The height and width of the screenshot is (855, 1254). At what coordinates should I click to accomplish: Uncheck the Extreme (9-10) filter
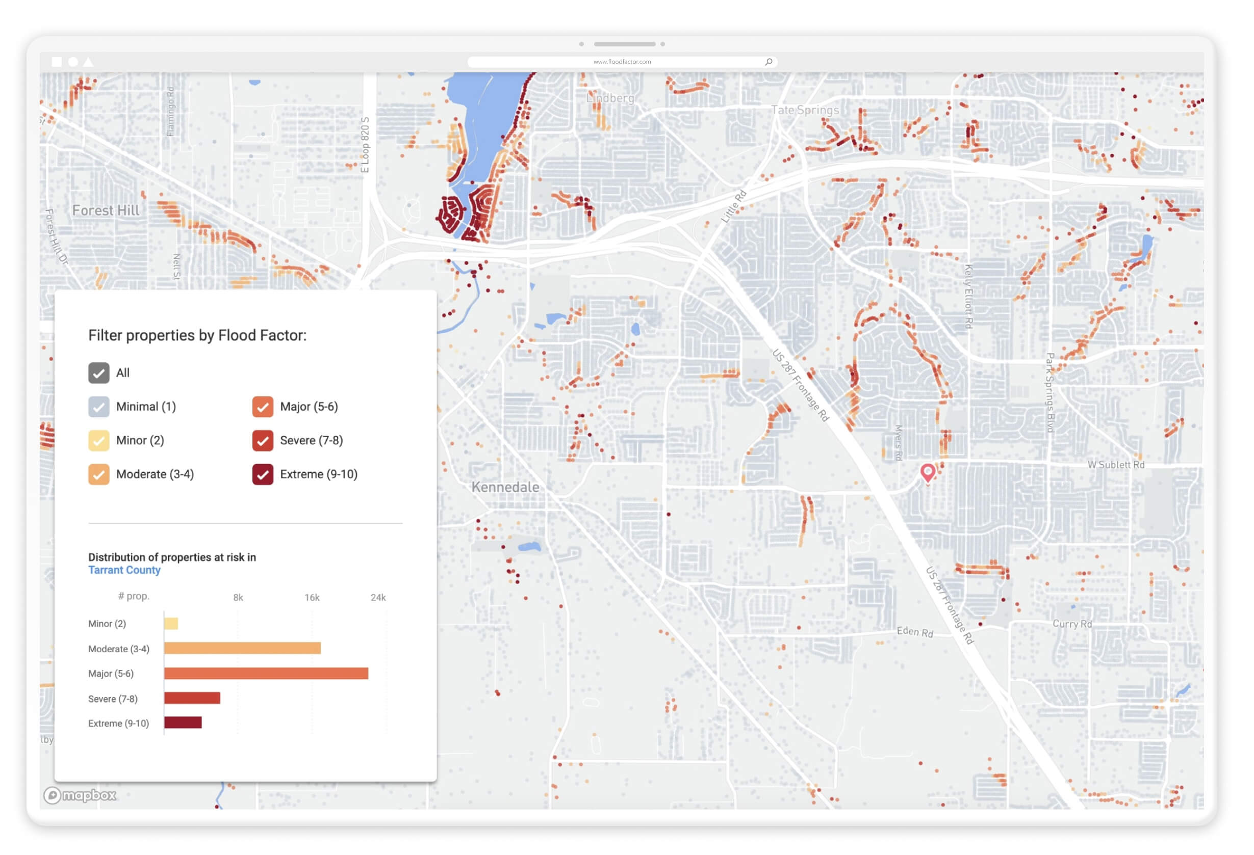(x=263, y=474)
